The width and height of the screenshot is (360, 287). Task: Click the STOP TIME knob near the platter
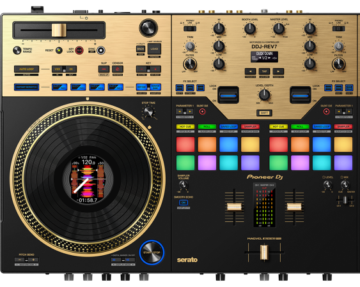(149, 112)
